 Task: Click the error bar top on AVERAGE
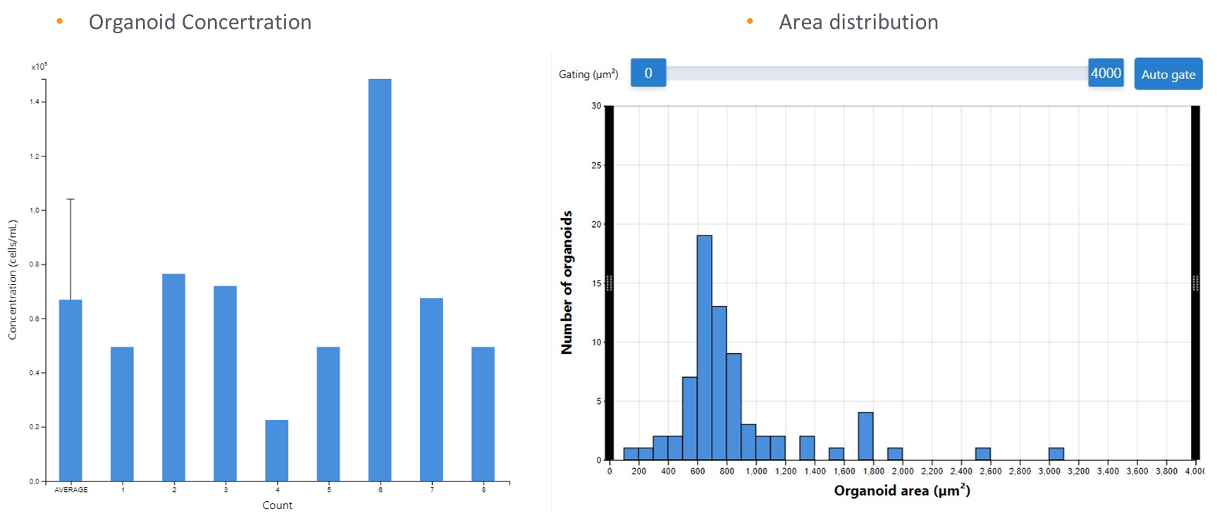[x=70, y=199]
